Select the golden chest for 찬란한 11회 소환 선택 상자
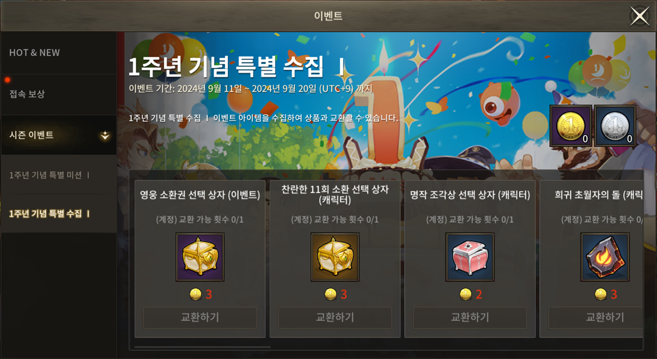 coord(335,257)
